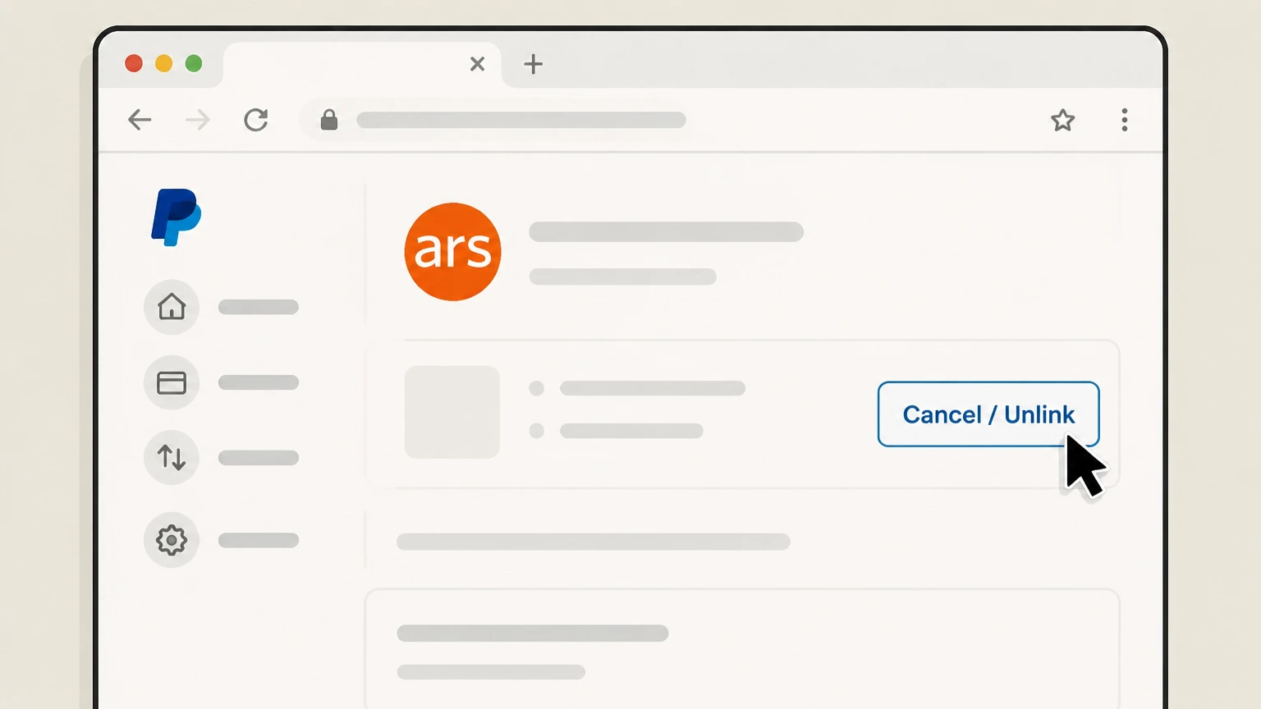
Task: Open a new tab with the plus icon
Action: (534, 64)
